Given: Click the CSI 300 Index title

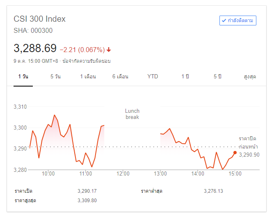Looking at the screenshot, I should (40, 19).
